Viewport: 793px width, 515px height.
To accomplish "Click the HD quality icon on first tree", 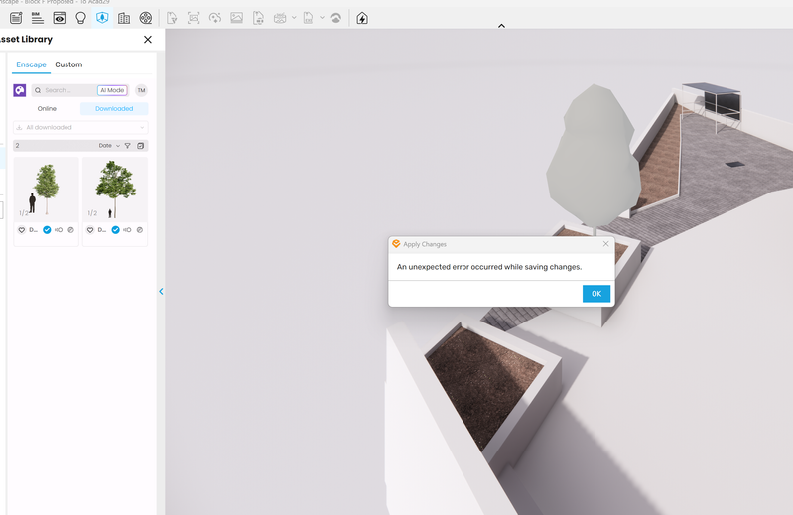I will point(59,230).
